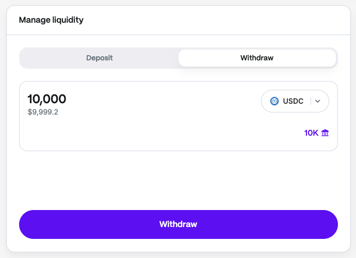Open the USDC token selector

pyautogui.click(x=295, y=101)
